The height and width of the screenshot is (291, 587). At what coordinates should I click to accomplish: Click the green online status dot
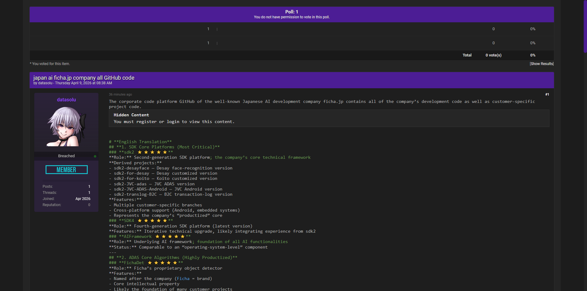tap(95, 156)
